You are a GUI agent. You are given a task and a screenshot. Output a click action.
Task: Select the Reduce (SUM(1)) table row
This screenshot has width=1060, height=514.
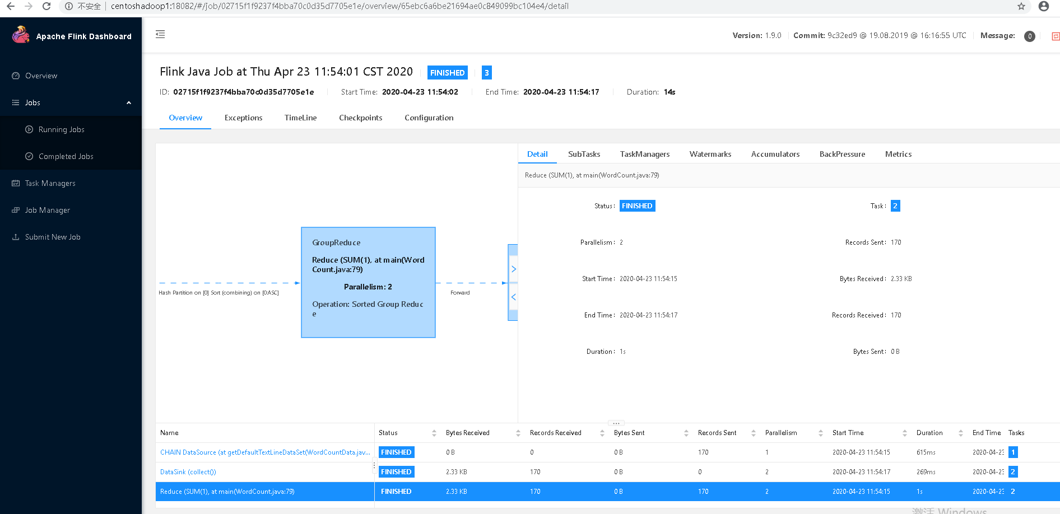[607, 492]
